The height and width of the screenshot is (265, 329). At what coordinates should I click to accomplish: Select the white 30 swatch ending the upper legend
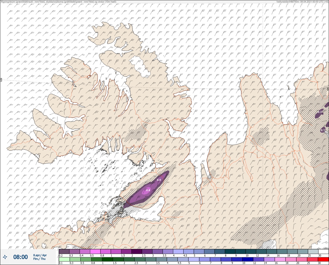(323, 251)
